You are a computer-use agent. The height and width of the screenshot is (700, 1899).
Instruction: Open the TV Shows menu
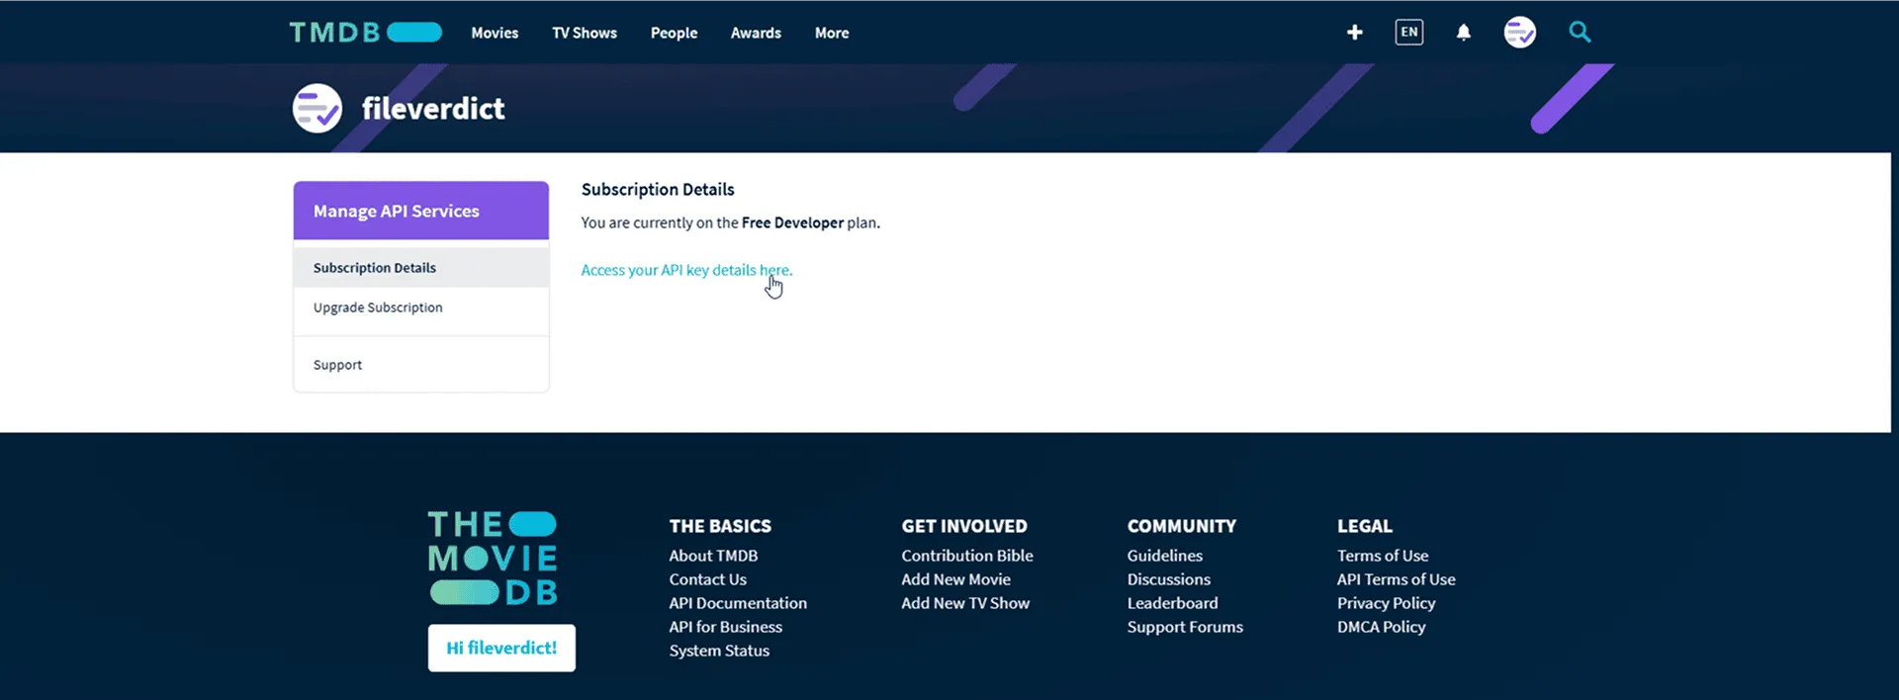pyautogui.click(x=585, y=33)
